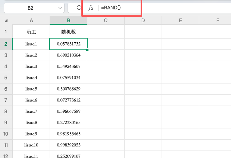Click the fill handle of cell B2
This screenshot has height=158, width=231.
click(x=87, y=49)
